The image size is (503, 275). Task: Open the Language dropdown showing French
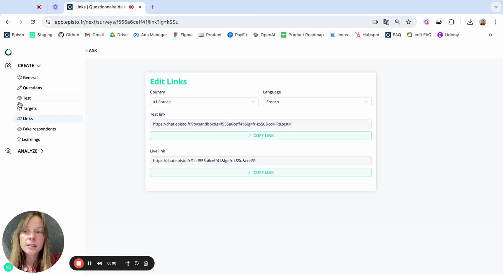[x=317, y=102]
